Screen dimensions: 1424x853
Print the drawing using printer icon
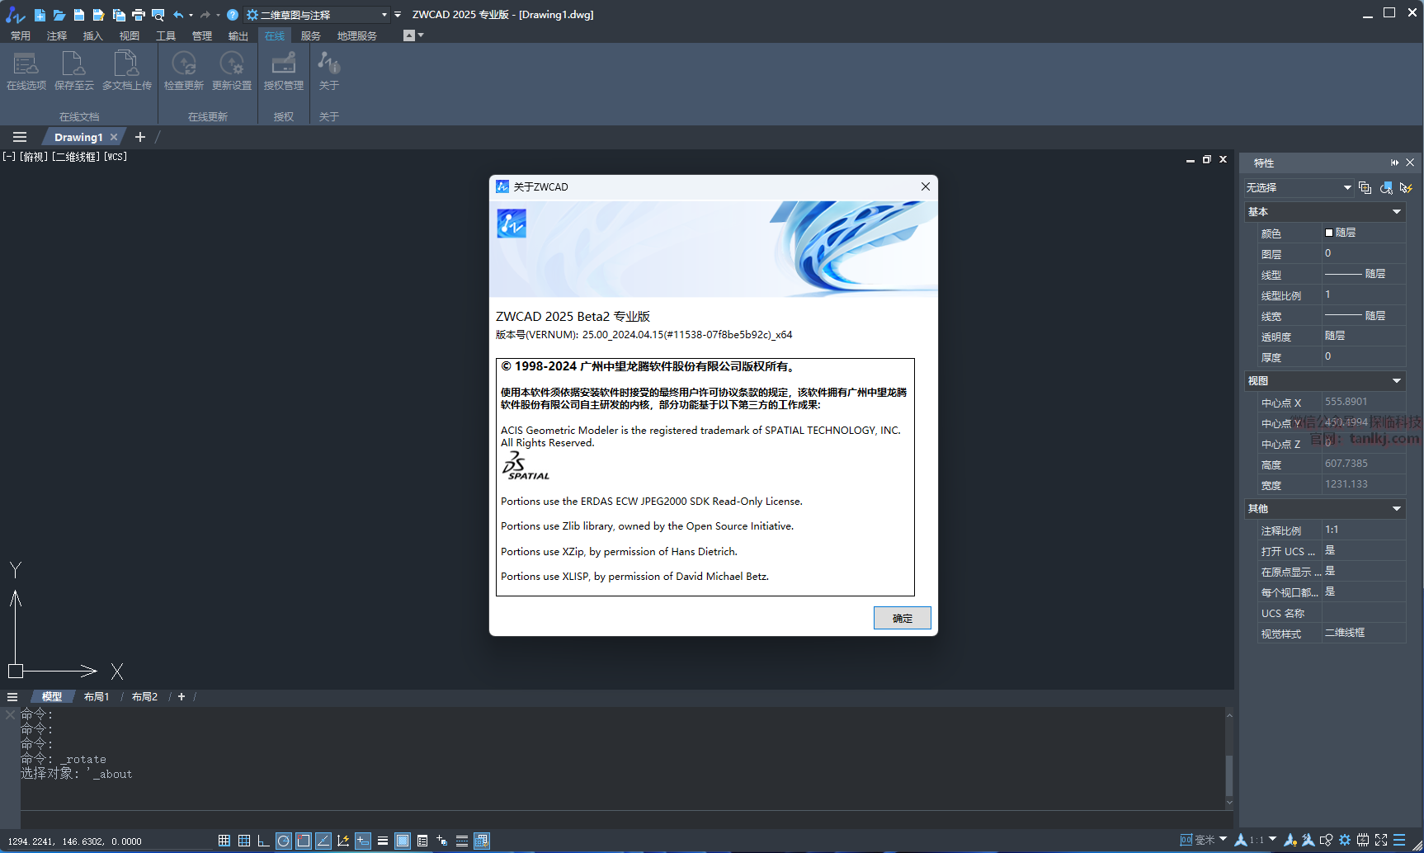[139, 15]
